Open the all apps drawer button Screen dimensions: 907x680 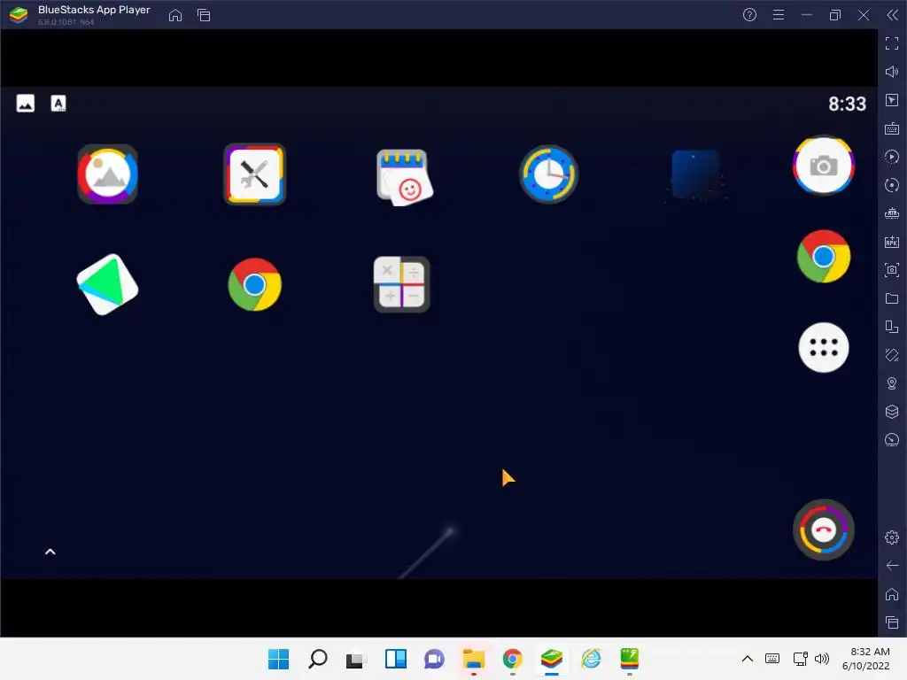pyautogui.click(x=823, y=347)
